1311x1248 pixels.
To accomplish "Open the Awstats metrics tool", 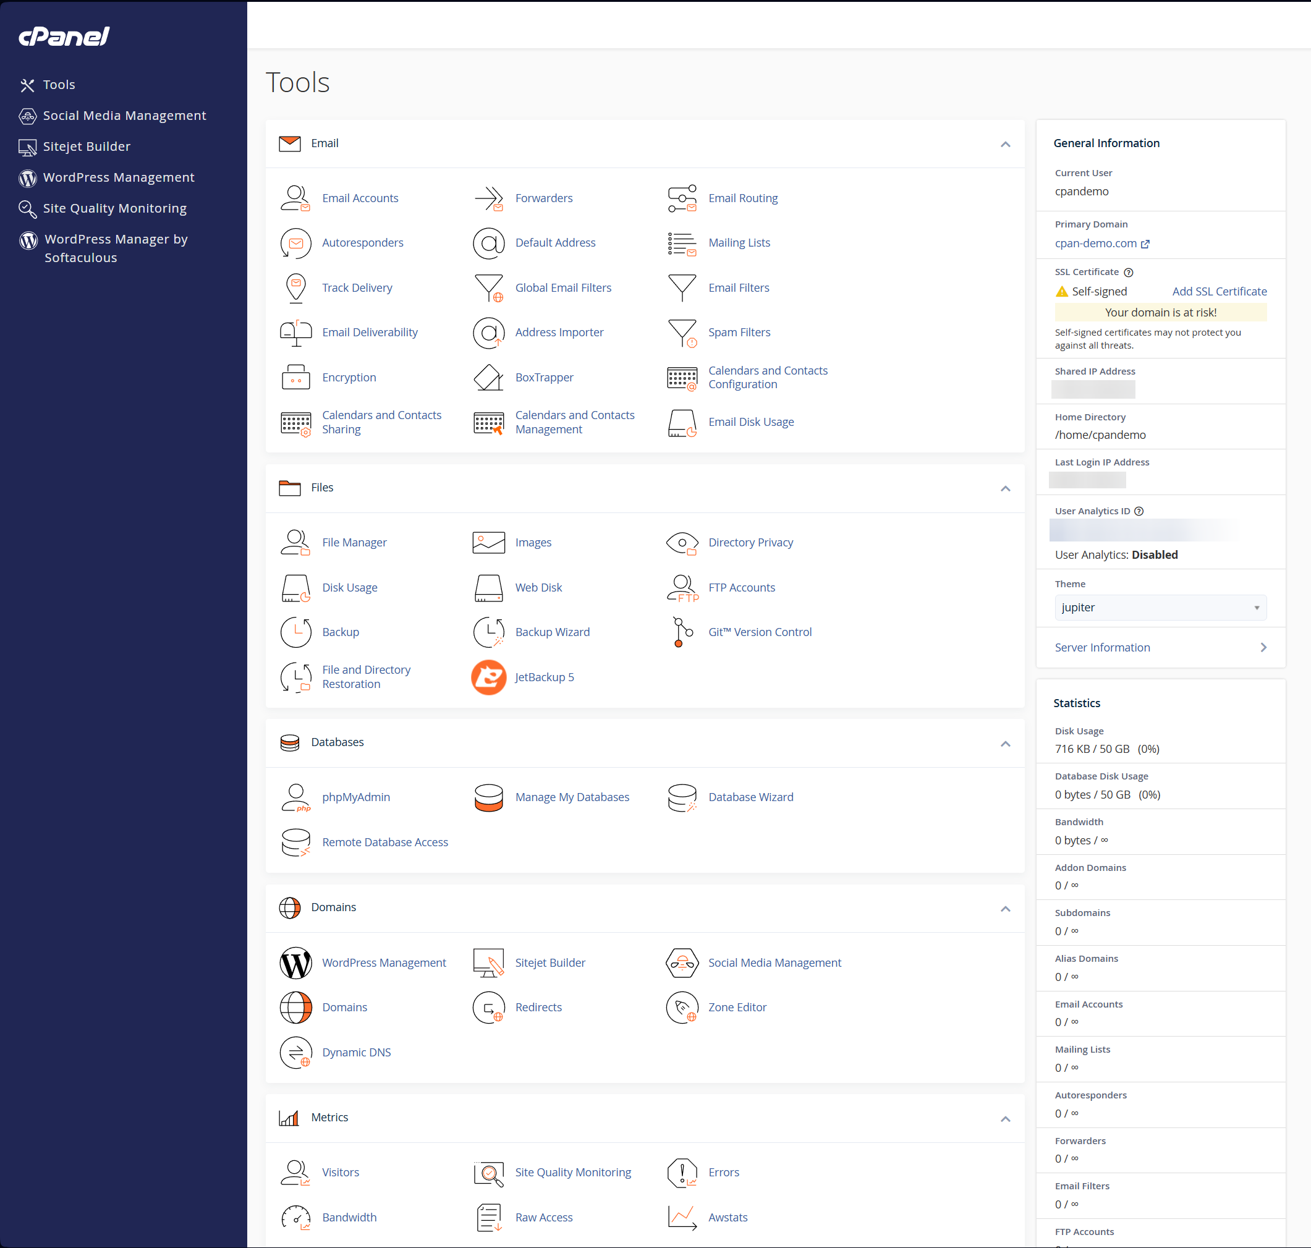I will pyautogui.click(x=728, y=1216).
